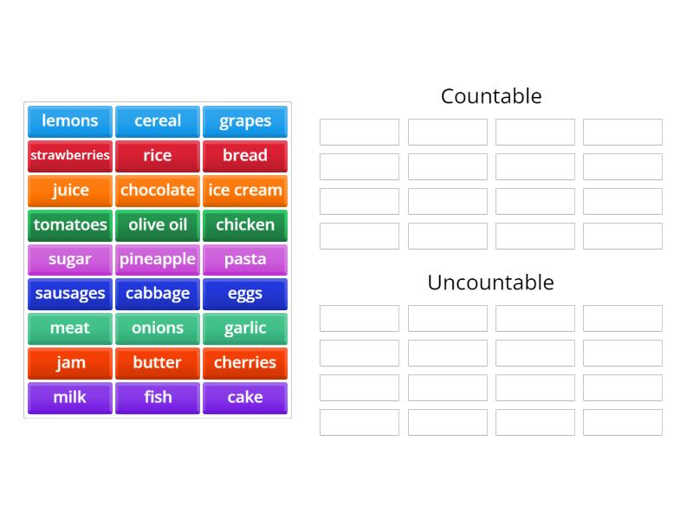Select the 'bread' tile

245,156
